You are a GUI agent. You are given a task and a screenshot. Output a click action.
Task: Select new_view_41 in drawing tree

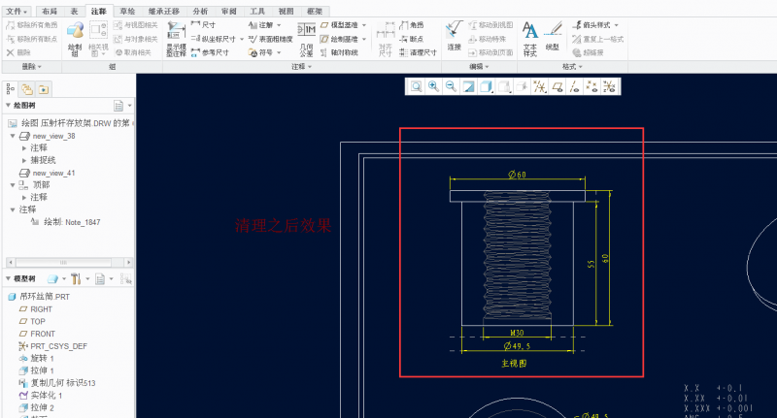[x=53, y=173]
